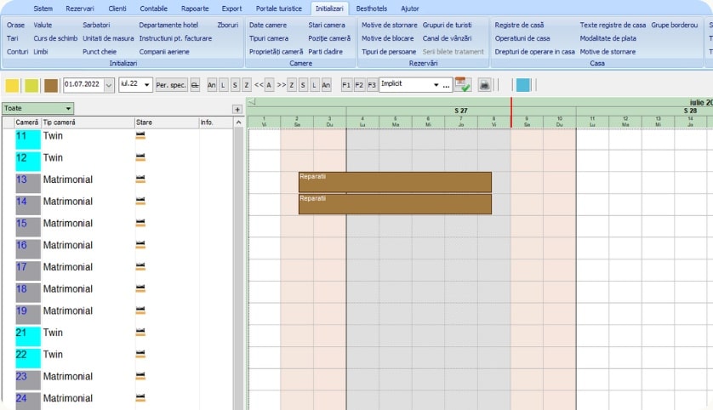Select the Reparatii block on room 13

pyautogui.click(x=395, y=182)
